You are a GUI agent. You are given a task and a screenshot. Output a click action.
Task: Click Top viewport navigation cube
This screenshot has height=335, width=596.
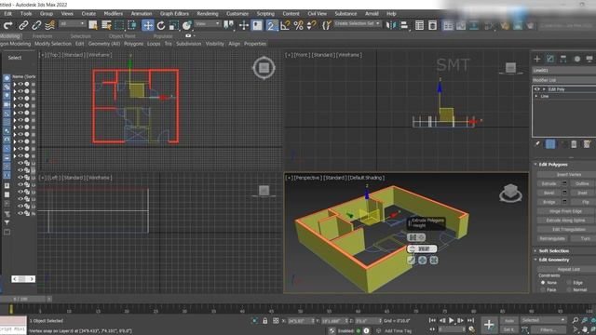(x=264, y=68)
